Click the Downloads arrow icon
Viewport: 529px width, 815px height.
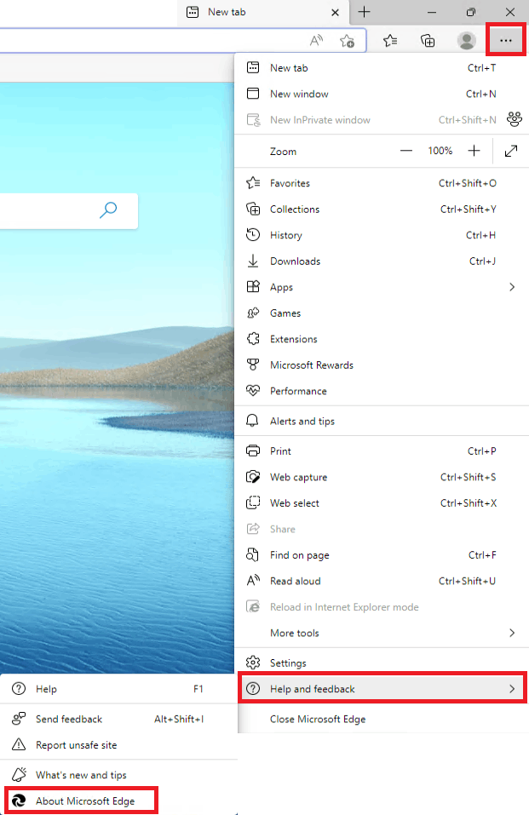pos(253,261)
